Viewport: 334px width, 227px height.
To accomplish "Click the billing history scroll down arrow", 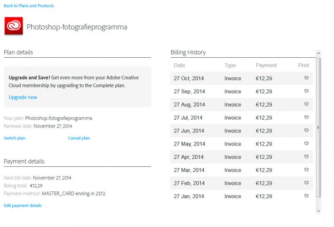I will click(x=319, y=211).
